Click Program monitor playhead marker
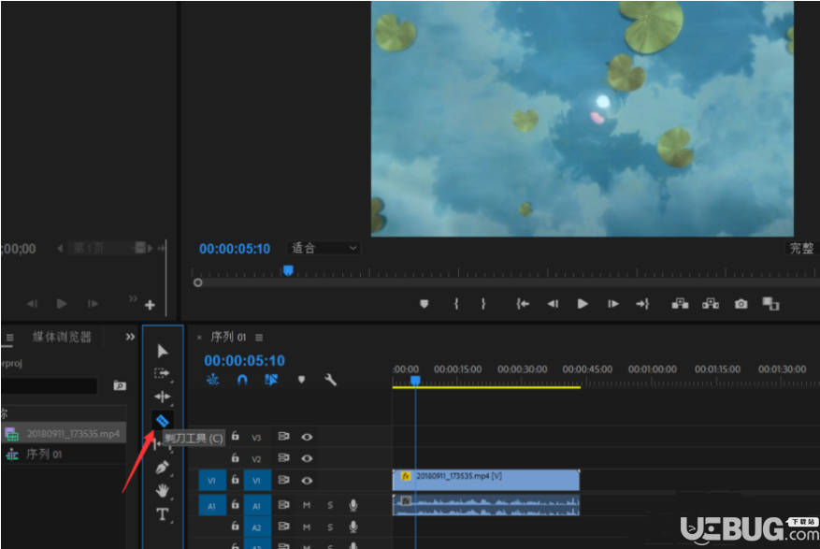 coord(288,270)
